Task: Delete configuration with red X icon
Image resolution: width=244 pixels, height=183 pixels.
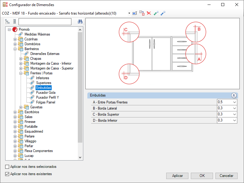Action: click(149, 13)
